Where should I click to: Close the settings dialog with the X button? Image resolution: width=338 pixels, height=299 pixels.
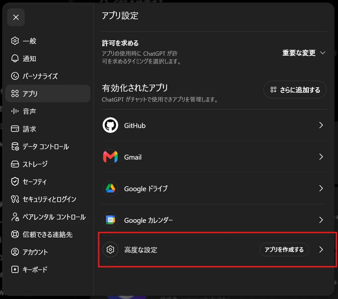16,17
